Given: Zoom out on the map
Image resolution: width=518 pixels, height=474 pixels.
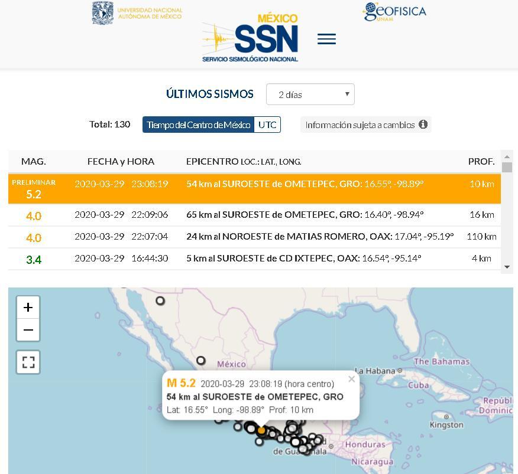Looking at the screenshot, I should click(x=28, y=330).
